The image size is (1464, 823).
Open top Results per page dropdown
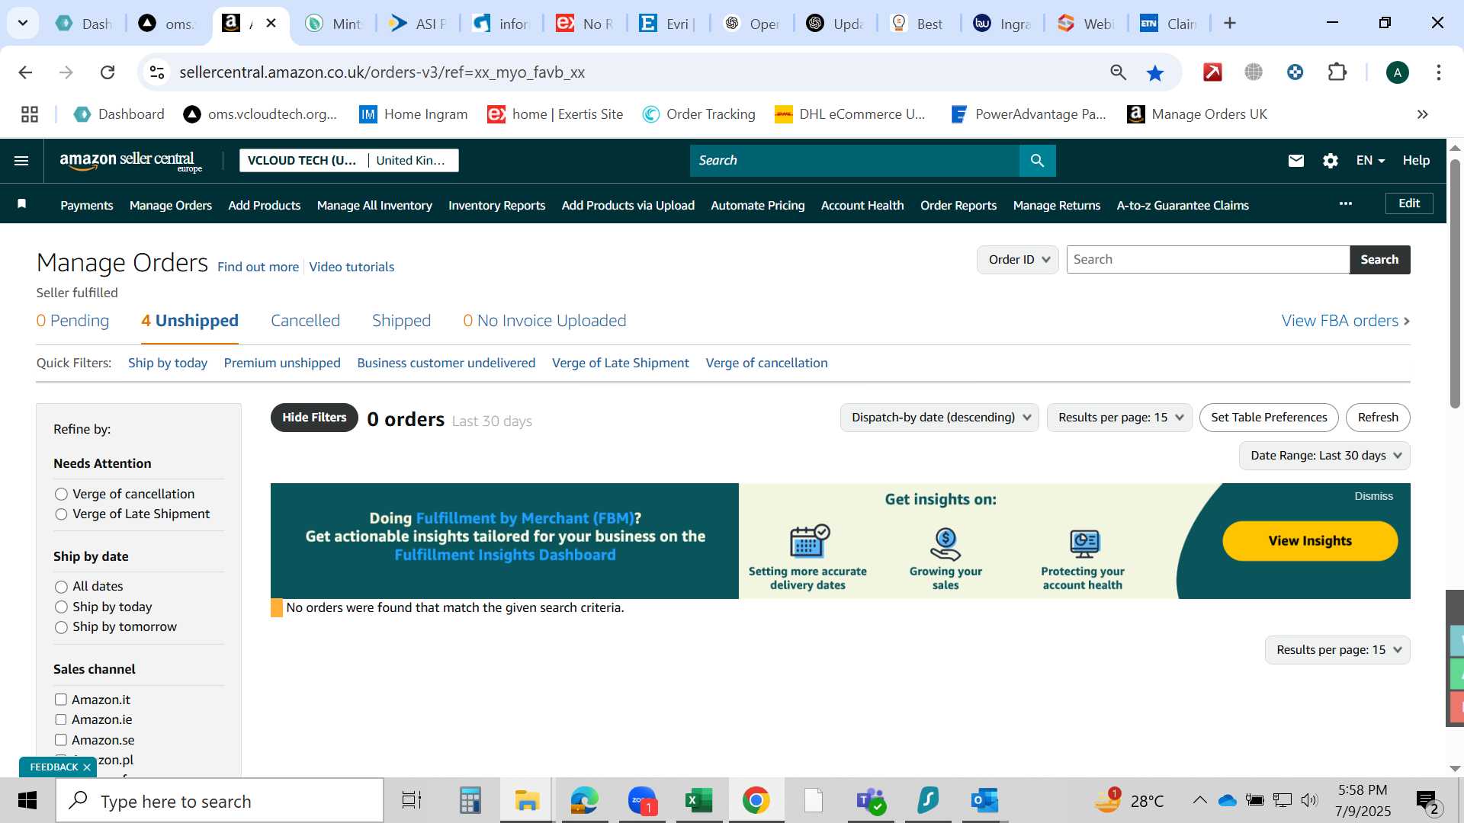coord(1119,418)
